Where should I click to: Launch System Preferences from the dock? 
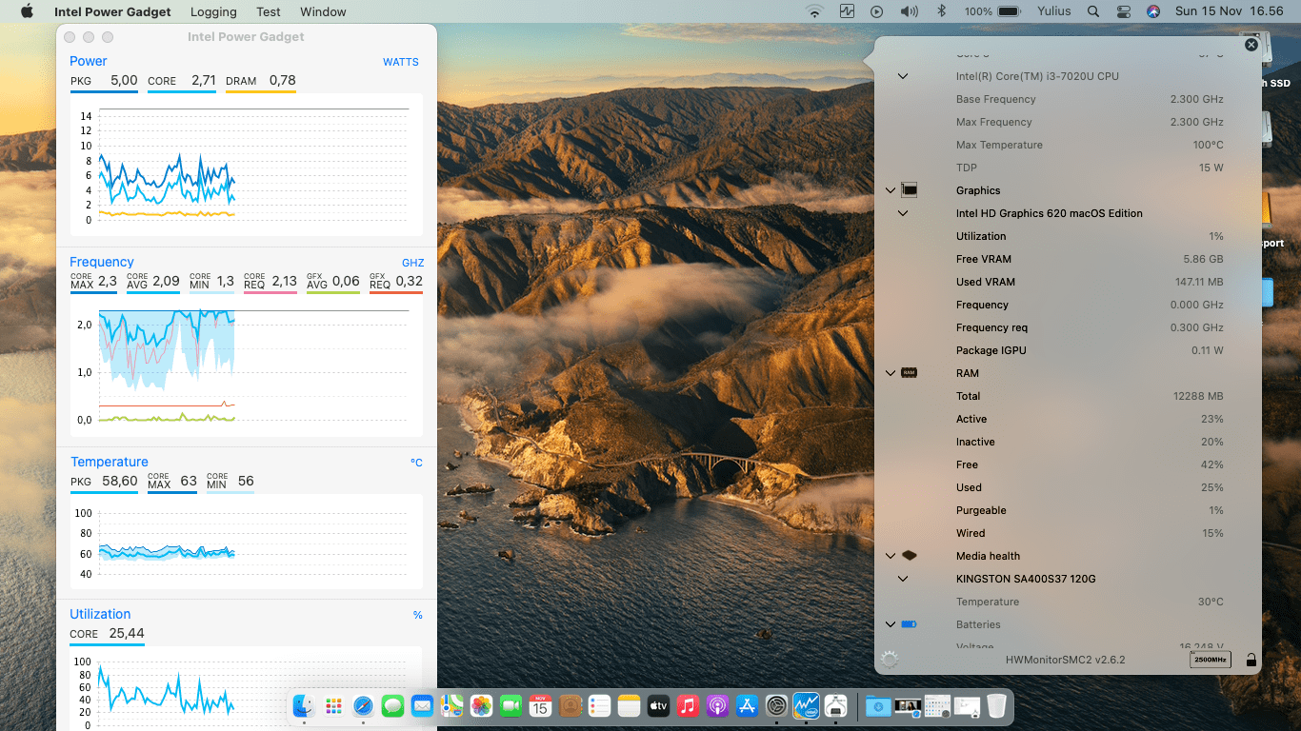tap(776, 706)
